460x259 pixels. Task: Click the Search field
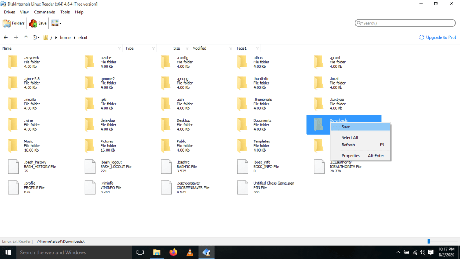[405, 23]
